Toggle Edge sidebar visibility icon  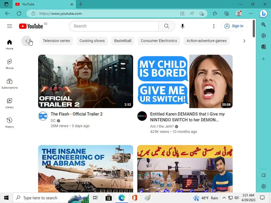263,175
